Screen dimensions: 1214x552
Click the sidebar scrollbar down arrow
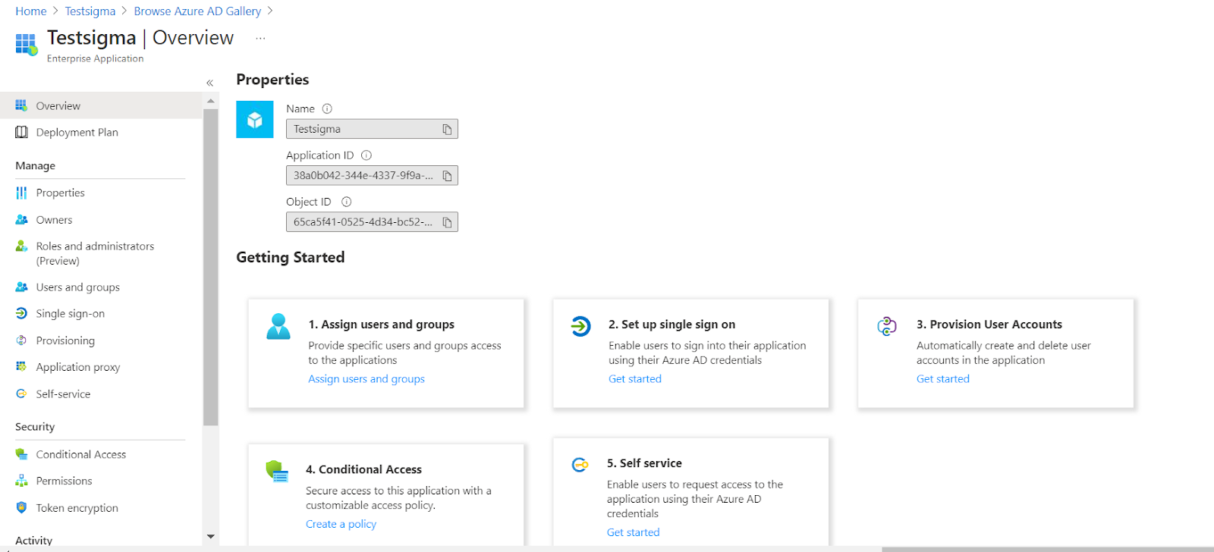(x=211, y=537)
